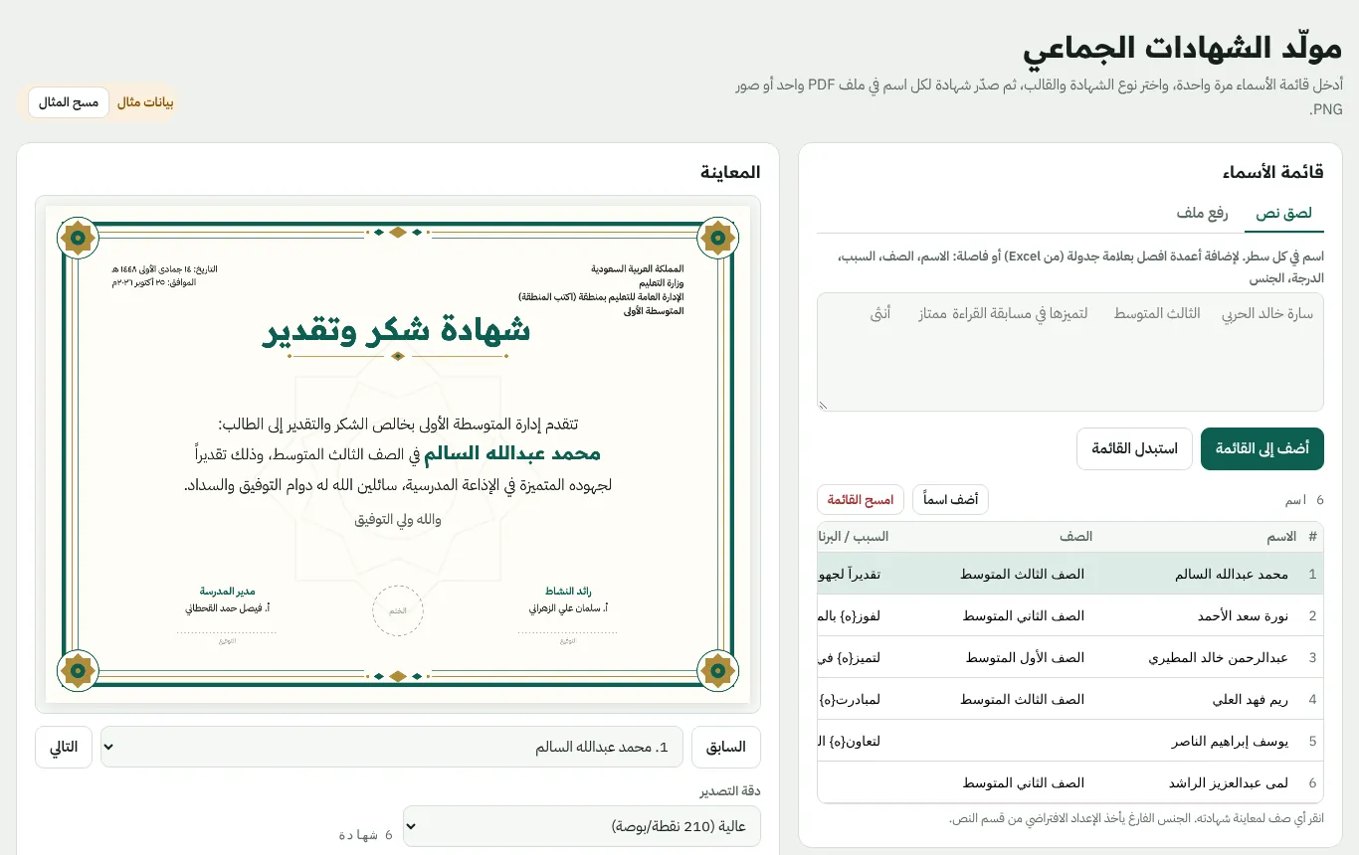
Task: Select row لمى عبدالعزيز الراشد
Action: point(1070,782)
